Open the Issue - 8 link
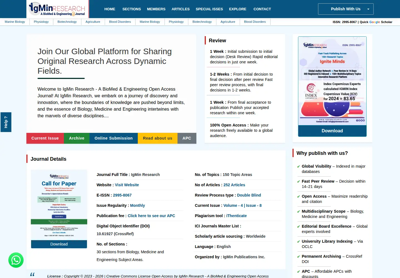 click(x=254, y=205)
